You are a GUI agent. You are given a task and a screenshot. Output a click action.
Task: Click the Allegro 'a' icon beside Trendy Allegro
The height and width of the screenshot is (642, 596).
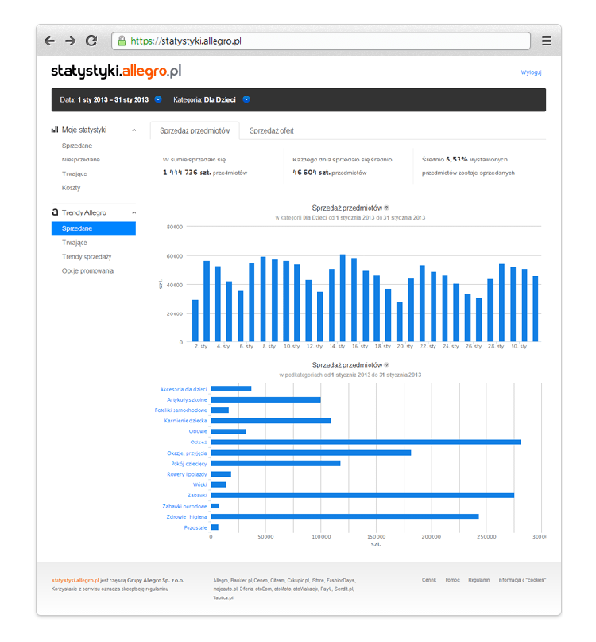point(55,212)
